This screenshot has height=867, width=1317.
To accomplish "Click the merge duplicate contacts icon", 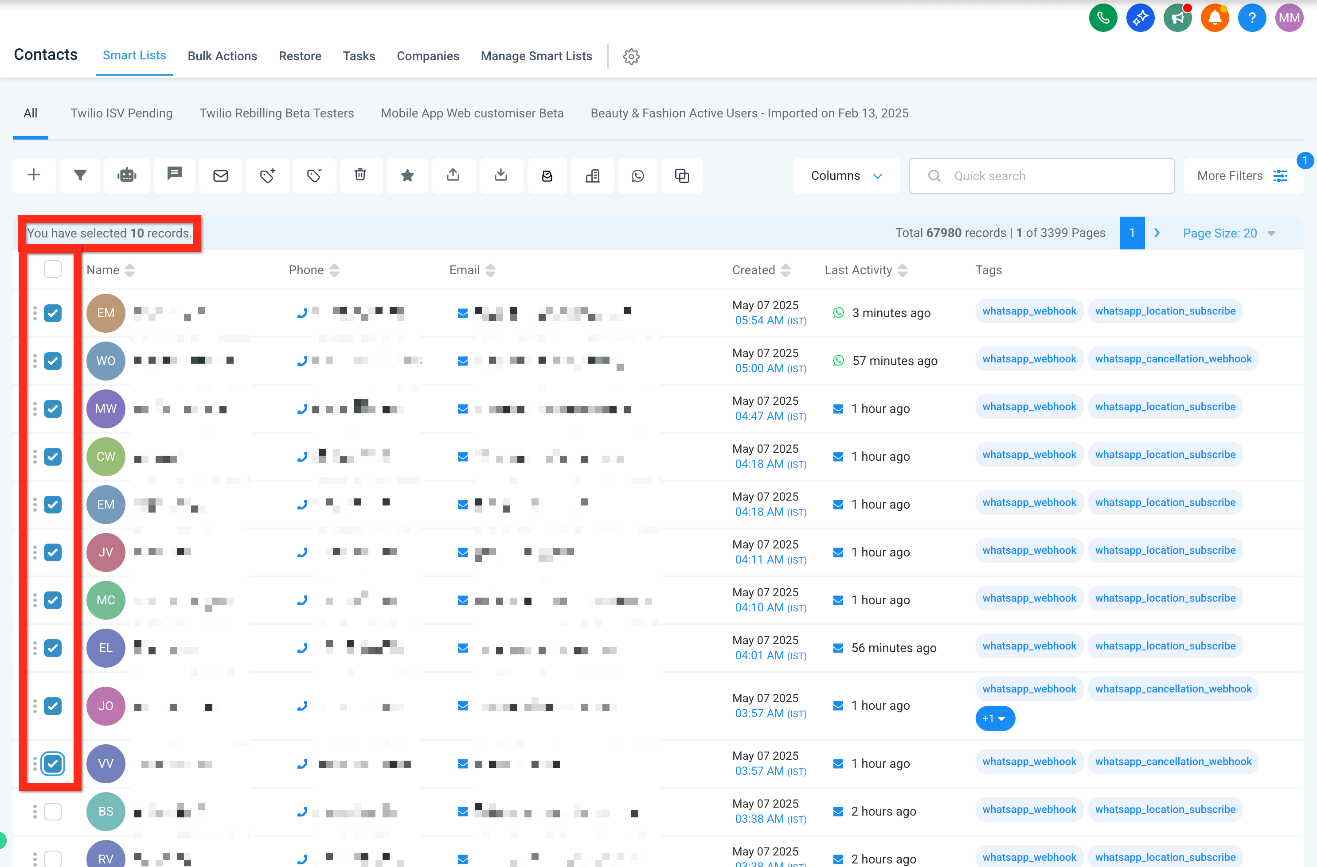I will click(682, 175).
